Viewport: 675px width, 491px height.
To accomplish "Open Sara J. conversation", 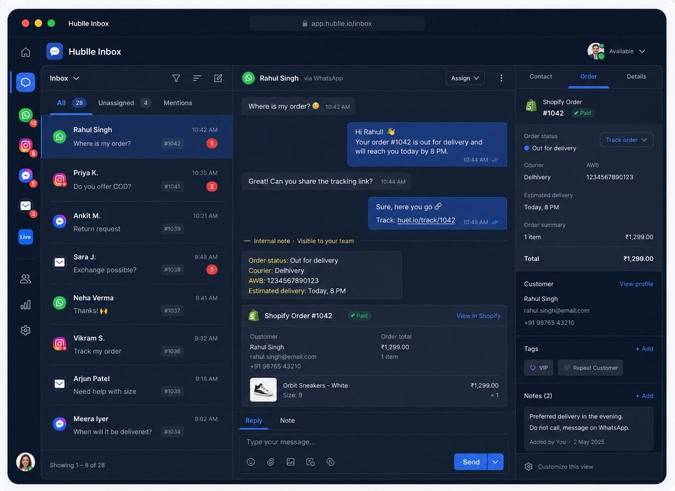I will [137, 263].
